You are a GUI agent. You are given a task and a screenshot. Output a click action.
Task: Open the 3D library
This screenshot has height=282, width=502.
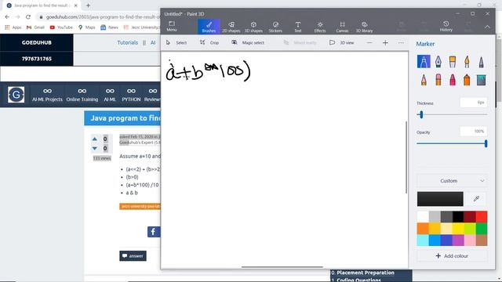pyautogui.click(x=364, y=27)
